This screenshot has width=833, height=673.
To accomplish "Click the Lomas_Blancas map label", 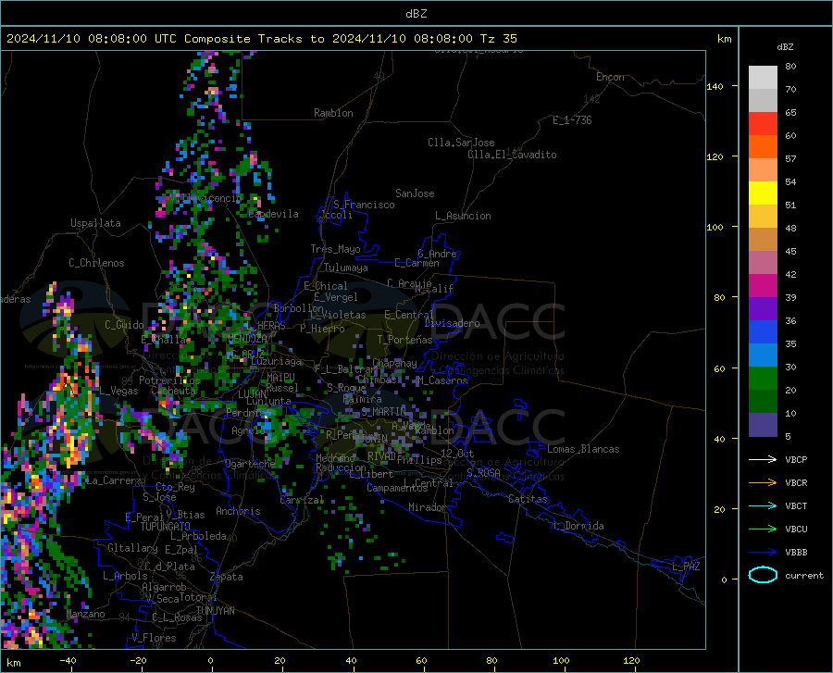I will [x=583, y=449].
